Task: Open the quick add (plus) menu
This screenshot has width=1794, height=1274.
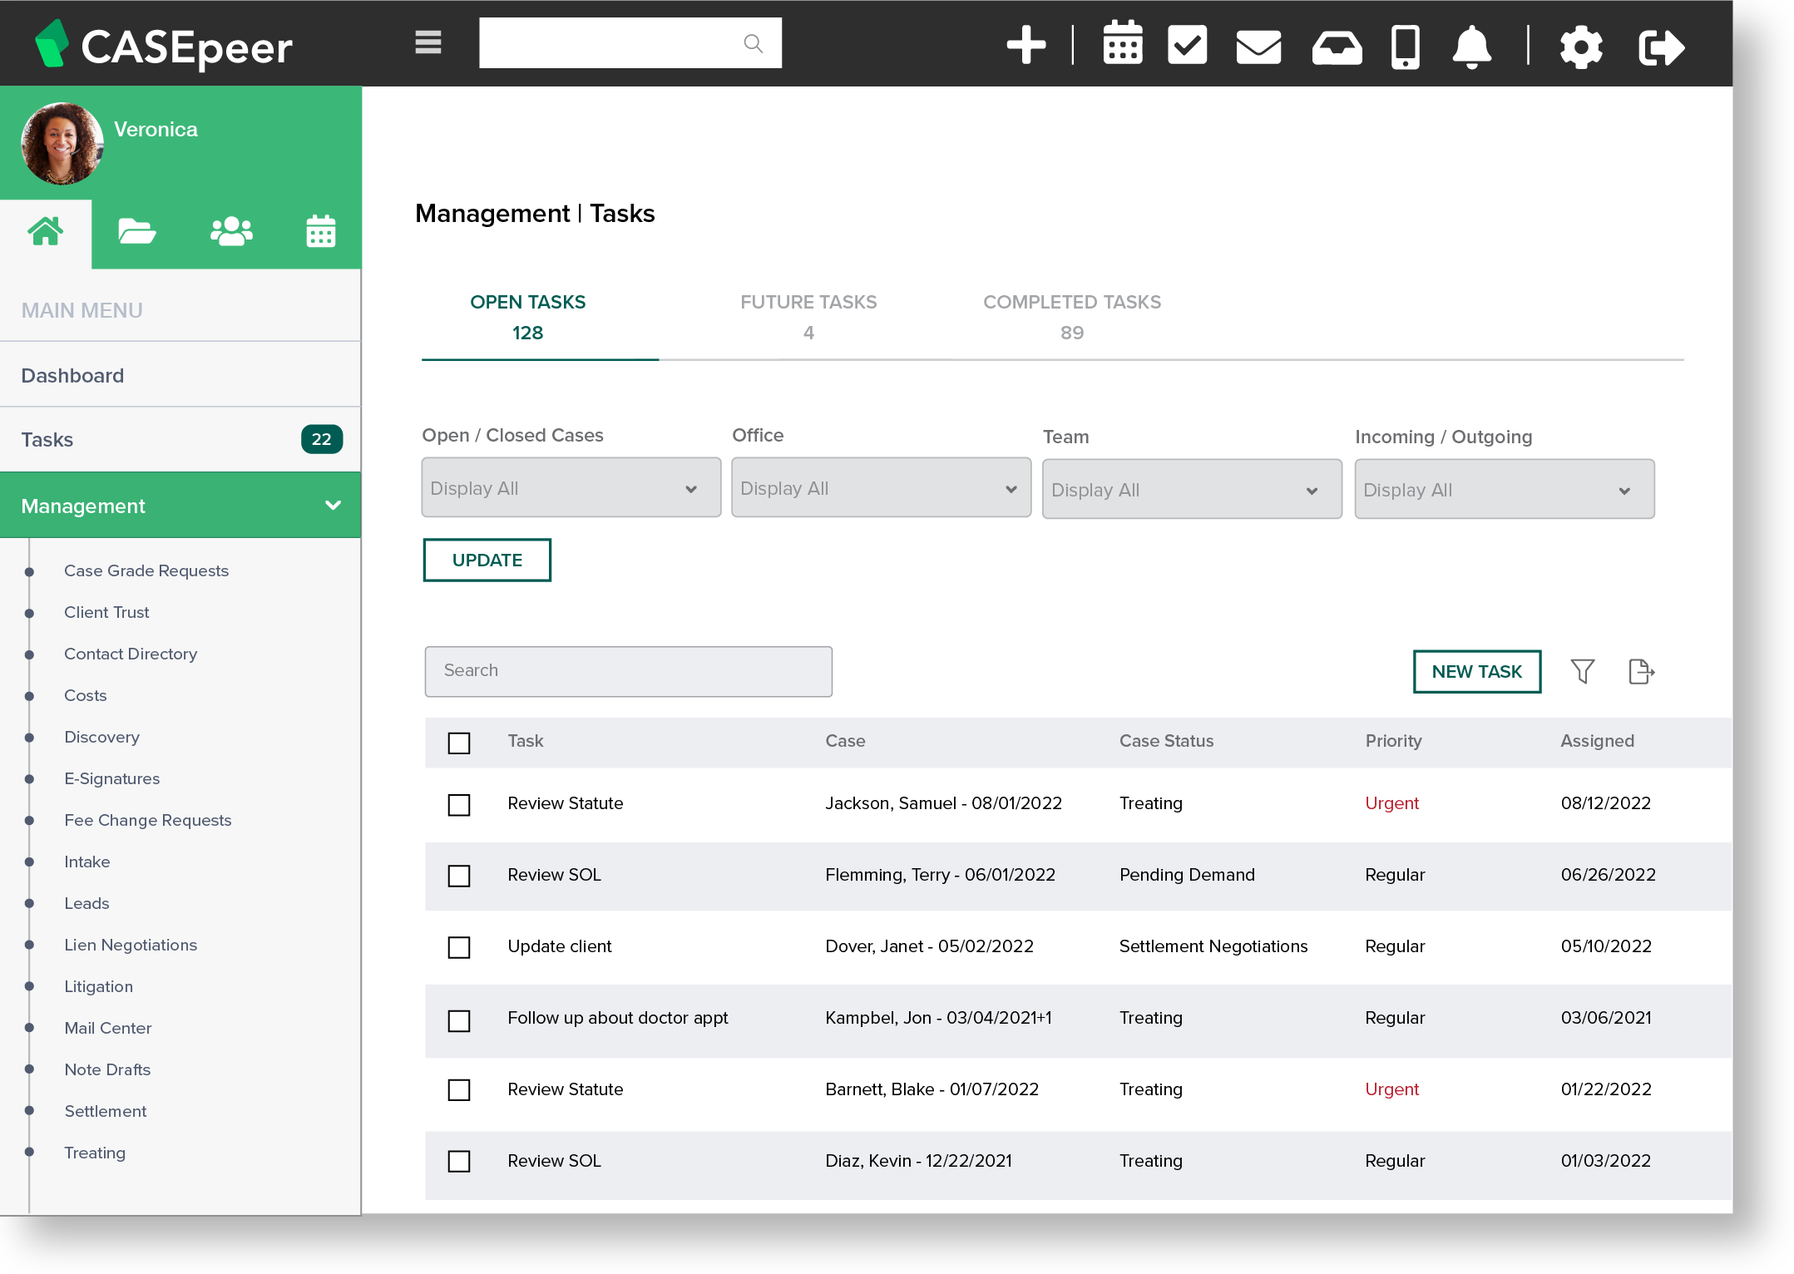Action: click(1028, 43)
